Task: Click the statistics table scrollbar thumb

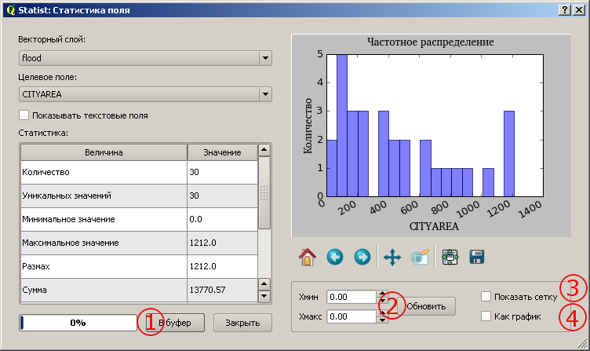Action: 264,193
